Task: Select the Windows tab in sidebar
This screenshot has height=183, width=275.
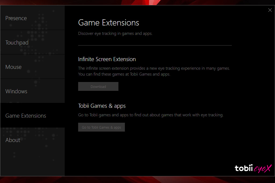Action: (32, 91)
